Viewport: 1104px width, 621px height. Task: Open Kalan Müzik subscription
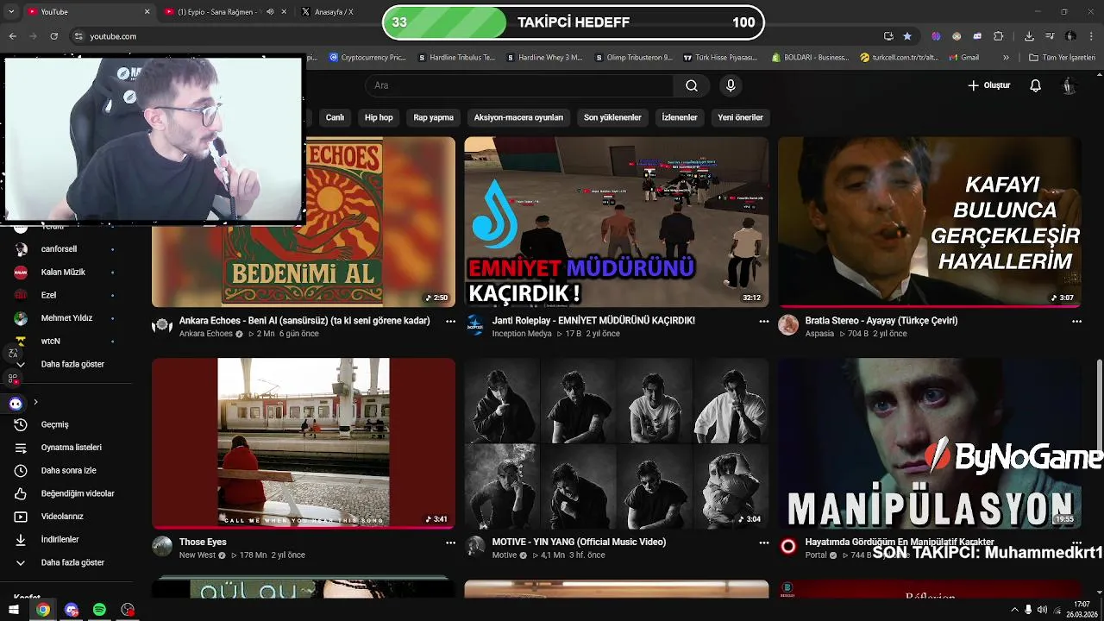(x=66, y=272)
